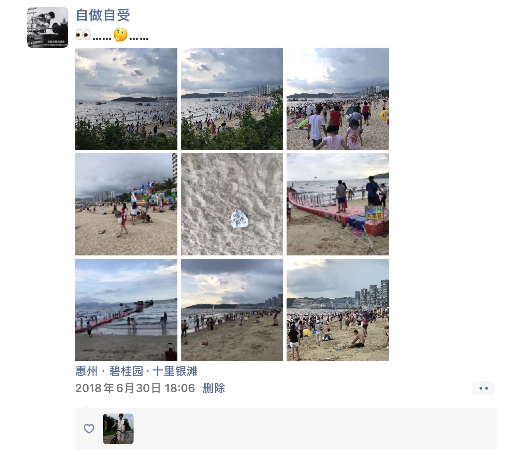Open the photo of beach with bushes and high-rises
Viewport: 524px width, 455px height.
(x=232, y=99)
